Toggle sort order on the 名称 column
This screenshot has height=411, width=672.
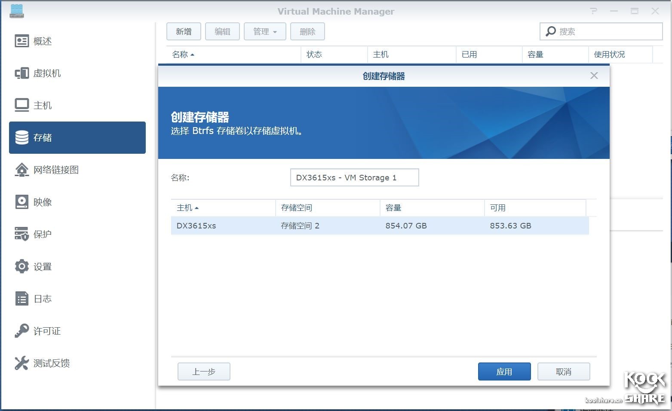[182, 55]
